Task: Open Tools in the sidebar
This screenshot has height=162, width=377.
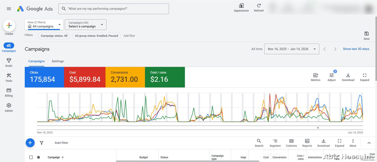Action: click(x=9, y=77)
